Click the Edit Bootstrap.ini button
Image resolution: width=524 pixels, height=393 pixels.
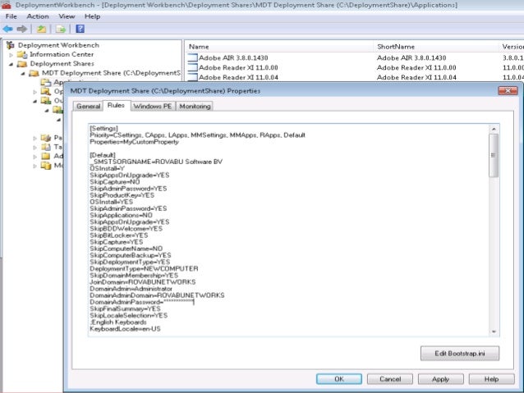tap(460, 354)
